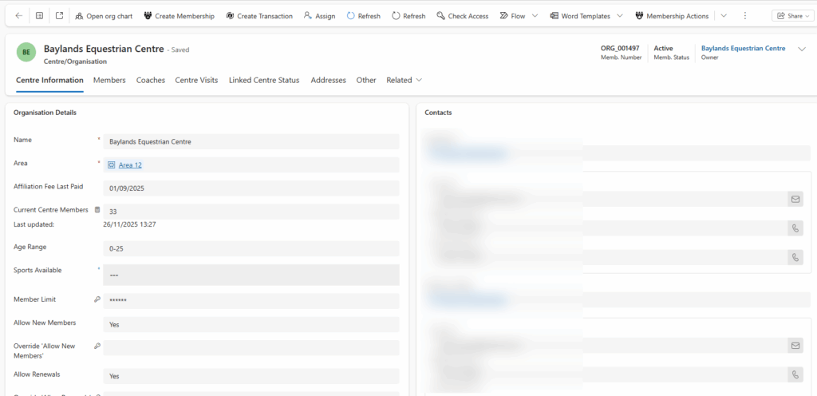Expand the header details chevron
The image size is (817, 396).
[802, 49]
